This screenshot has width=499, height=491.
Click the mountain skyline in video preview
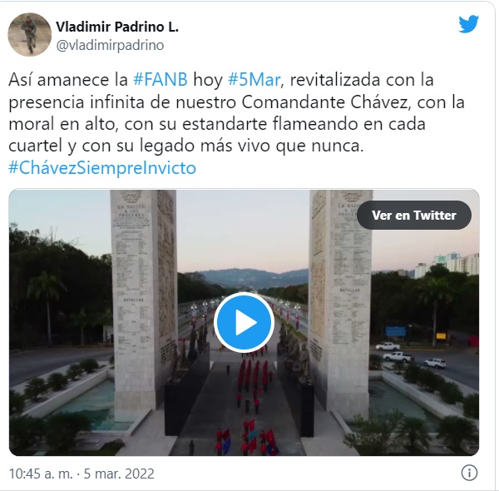(x=251, y=278)
